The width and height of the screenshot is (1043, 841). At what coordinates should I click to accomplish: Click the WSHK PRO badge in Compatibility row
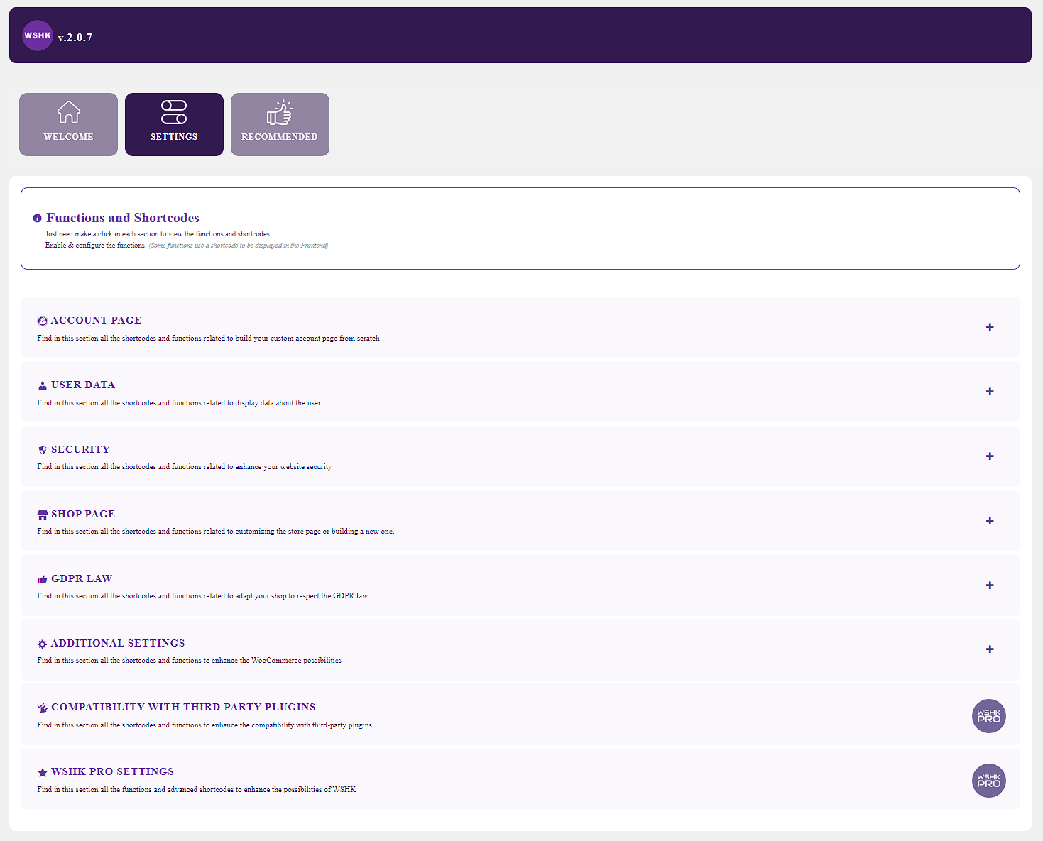(989, 716)
